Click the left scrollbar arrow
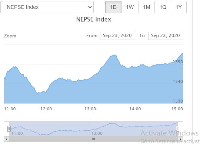Viewport: 200px width, 144px height. [6, 139]
